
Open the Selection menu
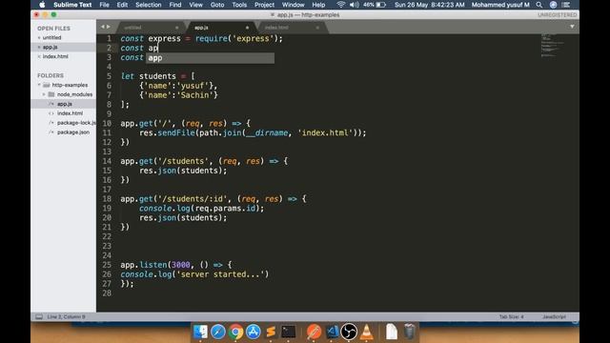point(149,5)
